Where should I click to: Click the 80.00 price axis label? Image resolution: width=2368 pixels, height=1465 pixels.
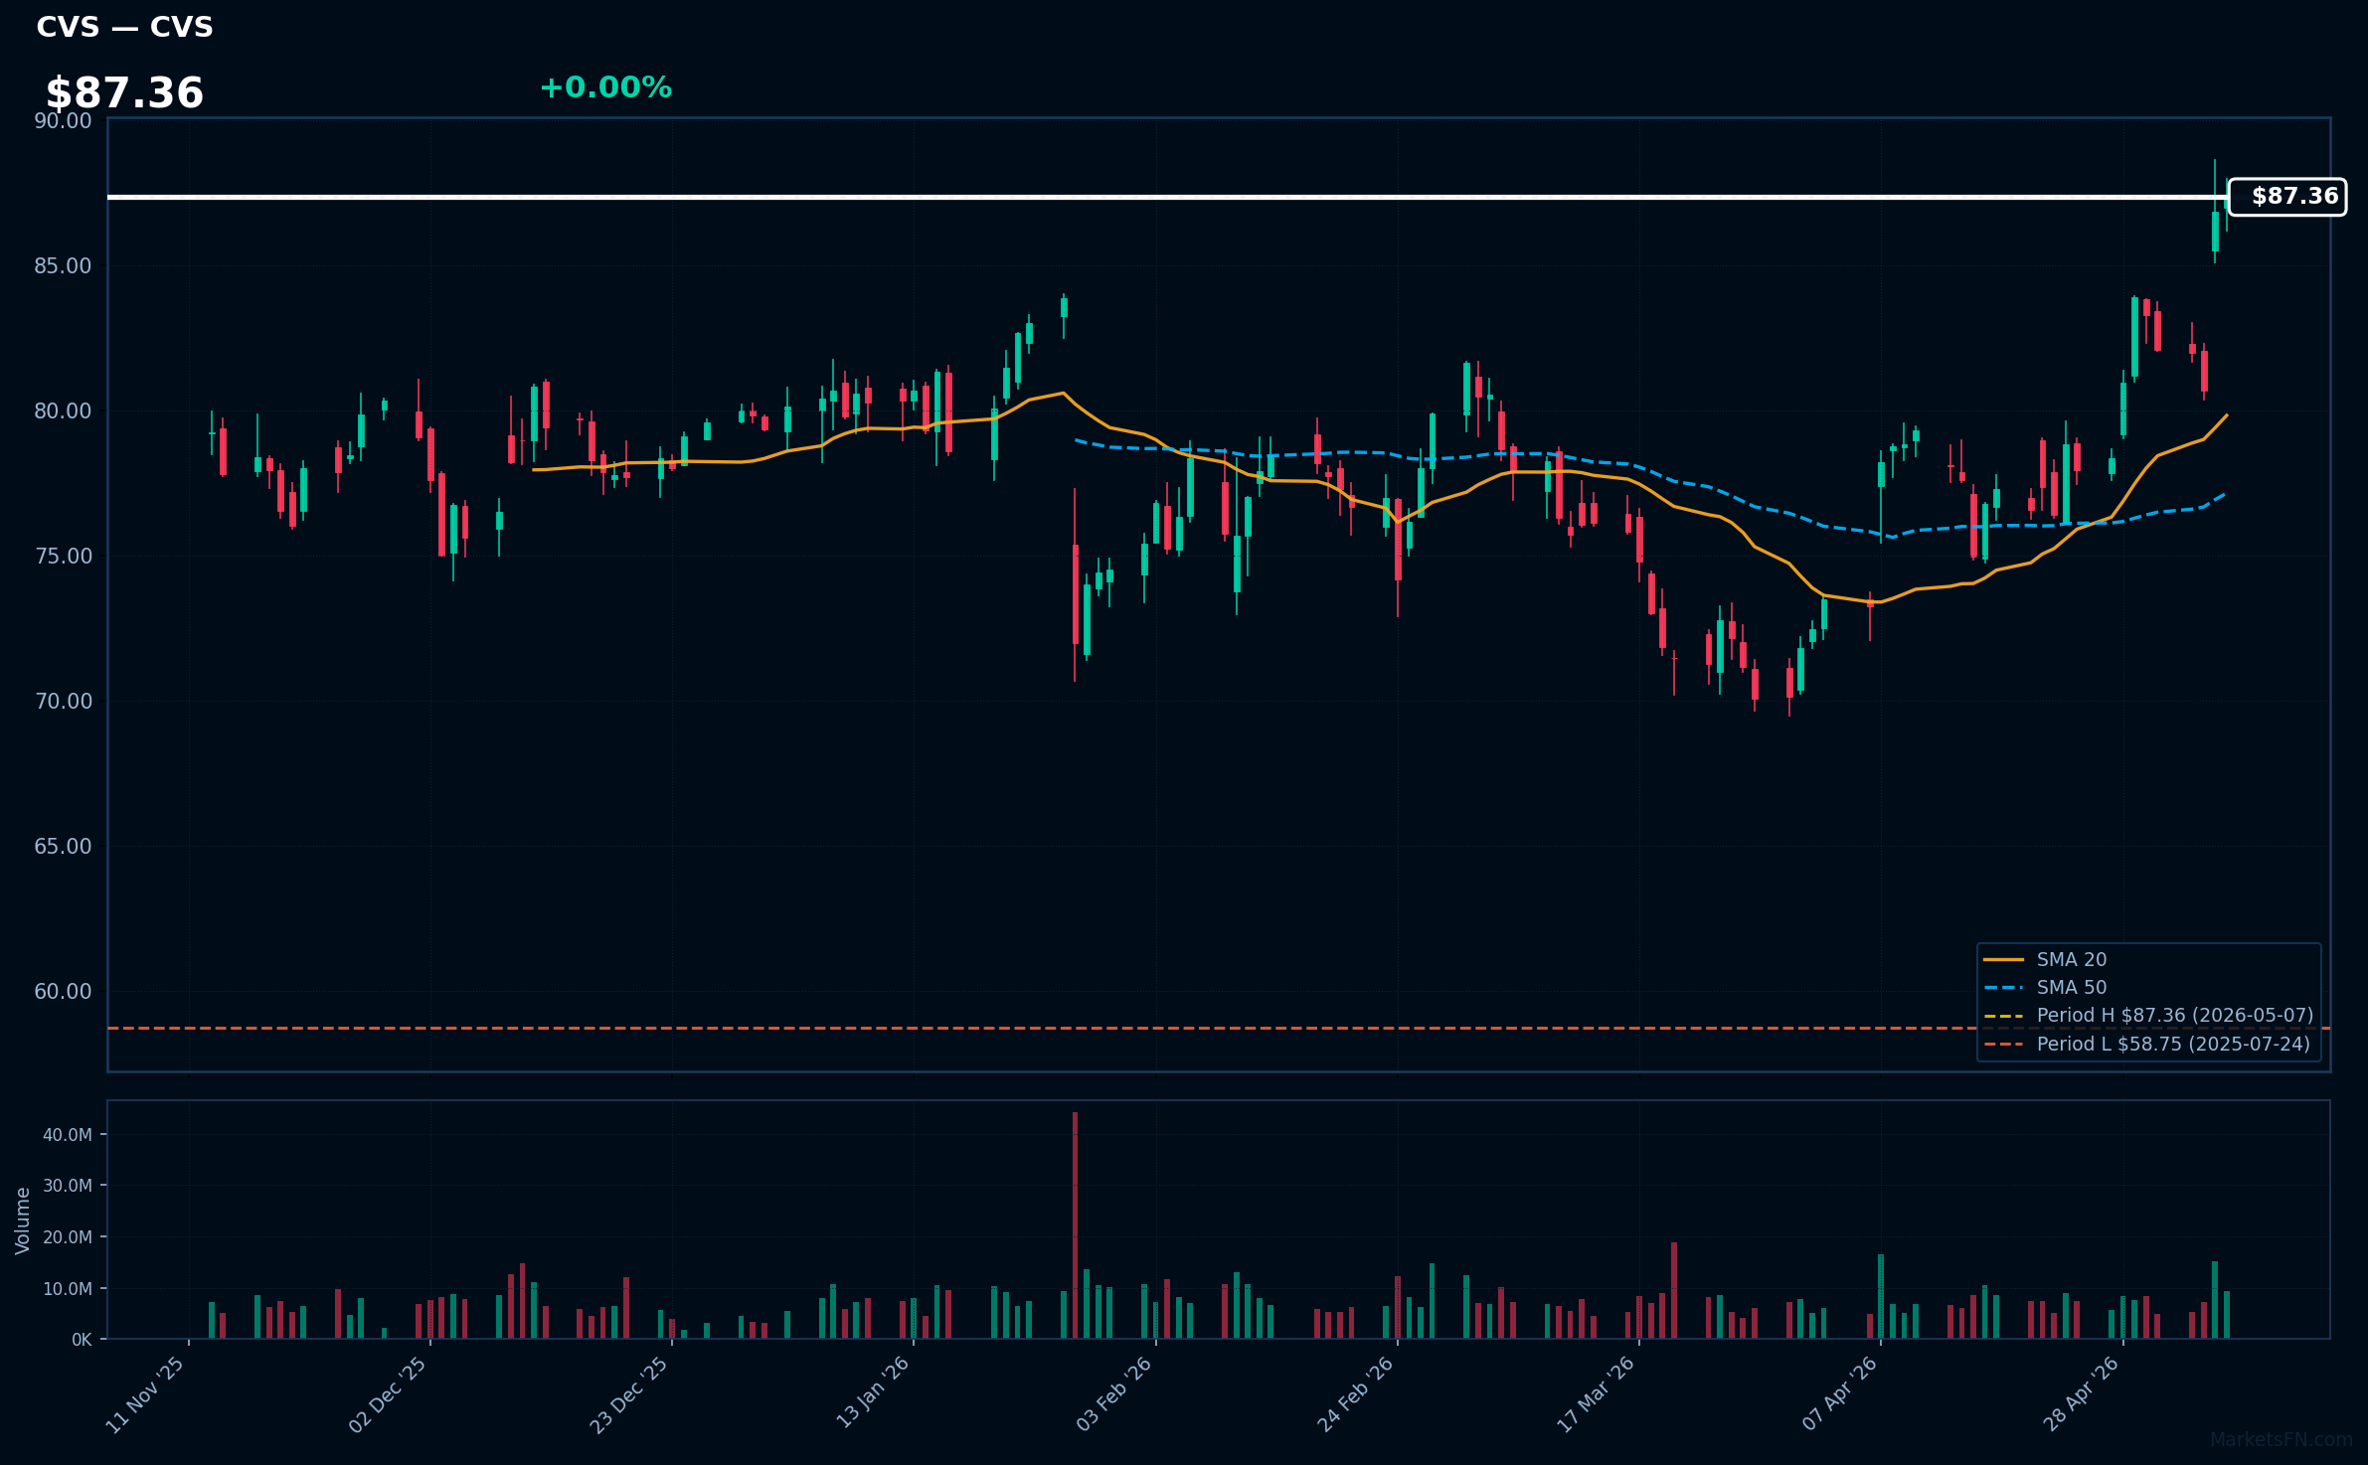pyautogui.click(x=63, y=411)
